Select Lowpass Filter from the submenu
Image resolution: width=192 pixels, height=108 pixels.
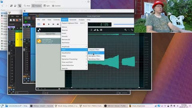click(96, 50)
